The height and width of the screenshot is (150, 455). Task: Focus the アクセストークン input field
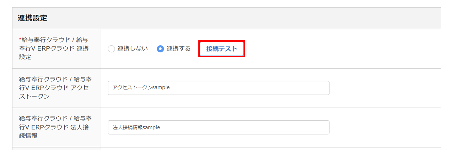click(x=218, y=88)
